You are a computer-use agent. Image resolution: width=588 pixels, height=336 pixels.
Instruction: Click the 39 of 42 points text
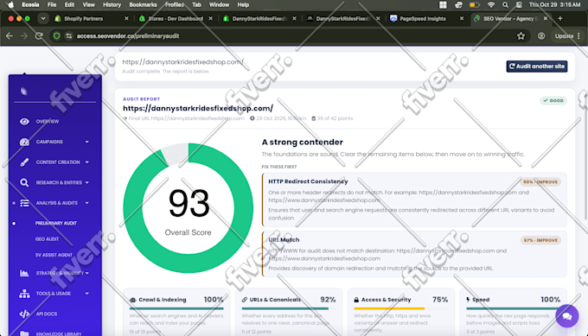(335, 118)
